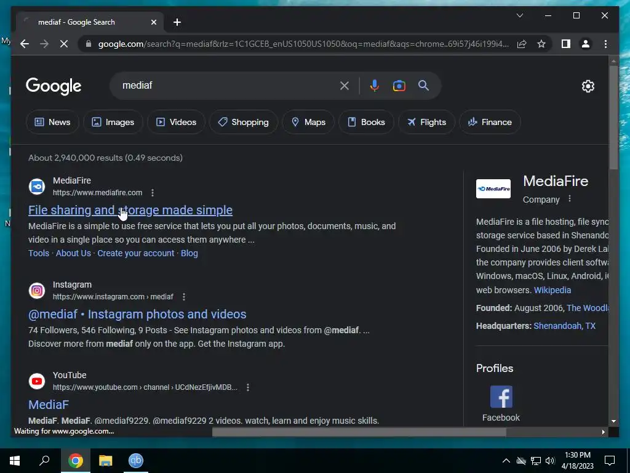This screenshot has width=630, height=473.
Task: Open qBittorrent from the taskbar
Action: (136, 461)
